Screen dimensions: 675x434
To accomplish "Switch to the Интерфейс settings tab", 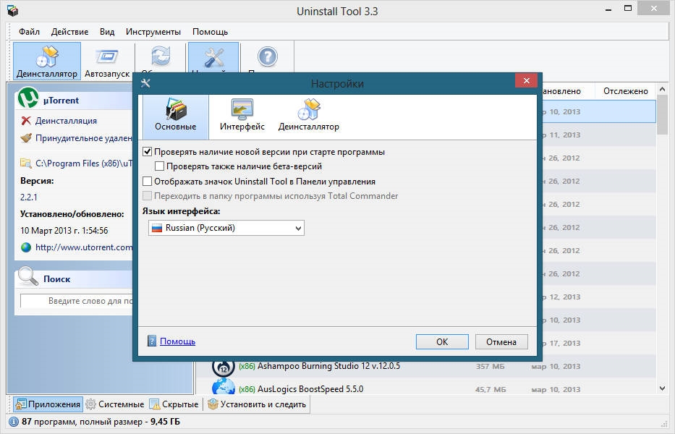I will [x=242, y=116].
